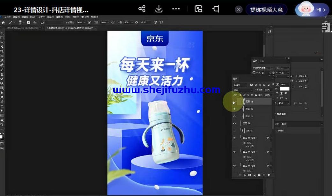
Task: Switch to the first document tab
Action: pyautogui.click(x=25, y=28)
